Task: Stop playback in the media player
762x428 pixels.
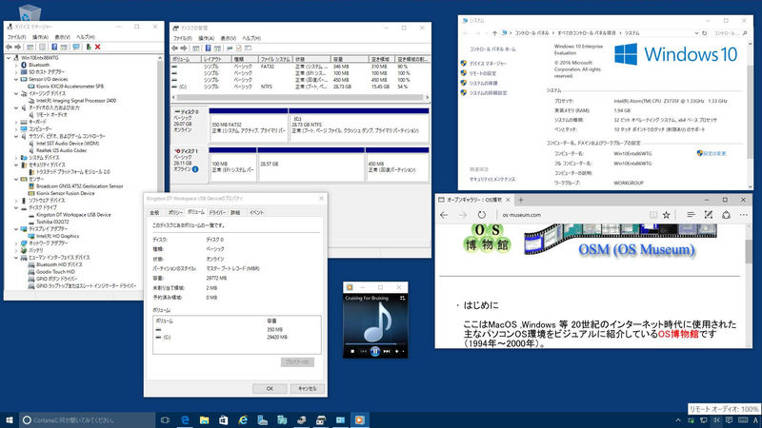Action: click(352, 351)
